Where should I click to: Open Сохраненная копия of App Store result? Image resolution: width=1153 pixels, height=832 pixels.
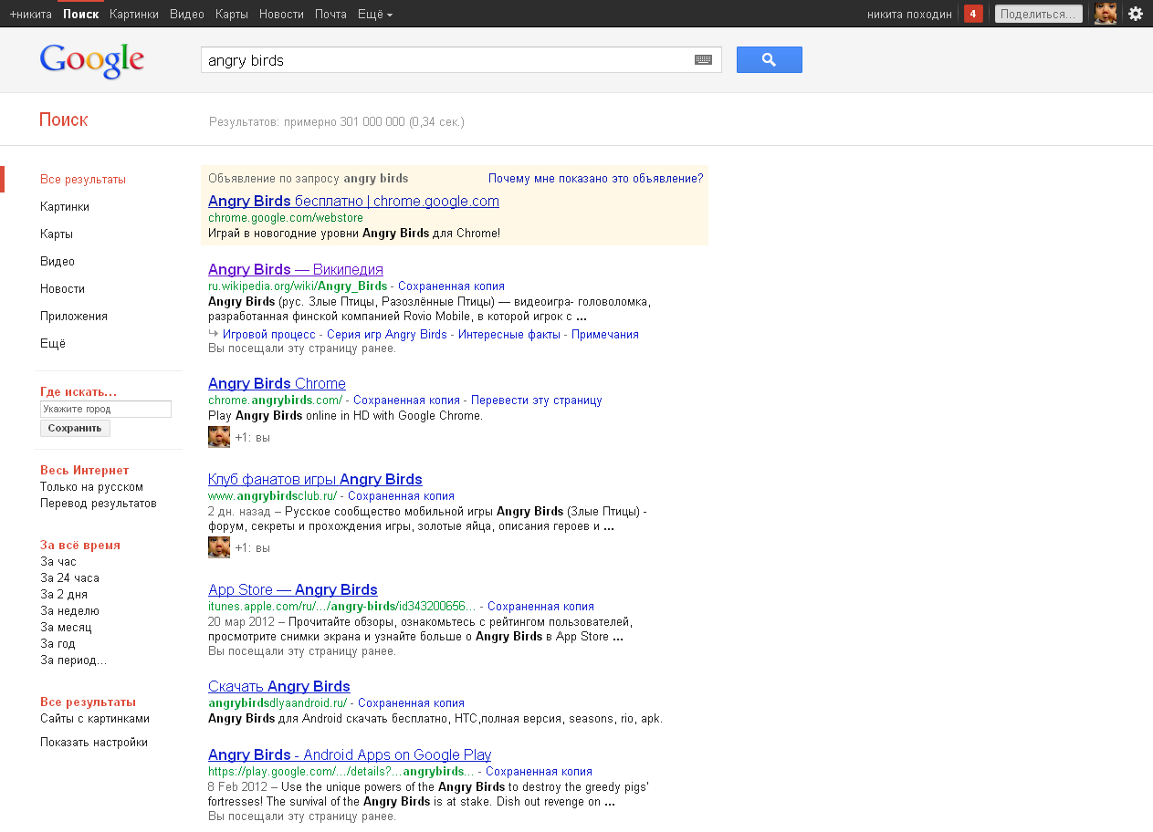pos(540,607)
